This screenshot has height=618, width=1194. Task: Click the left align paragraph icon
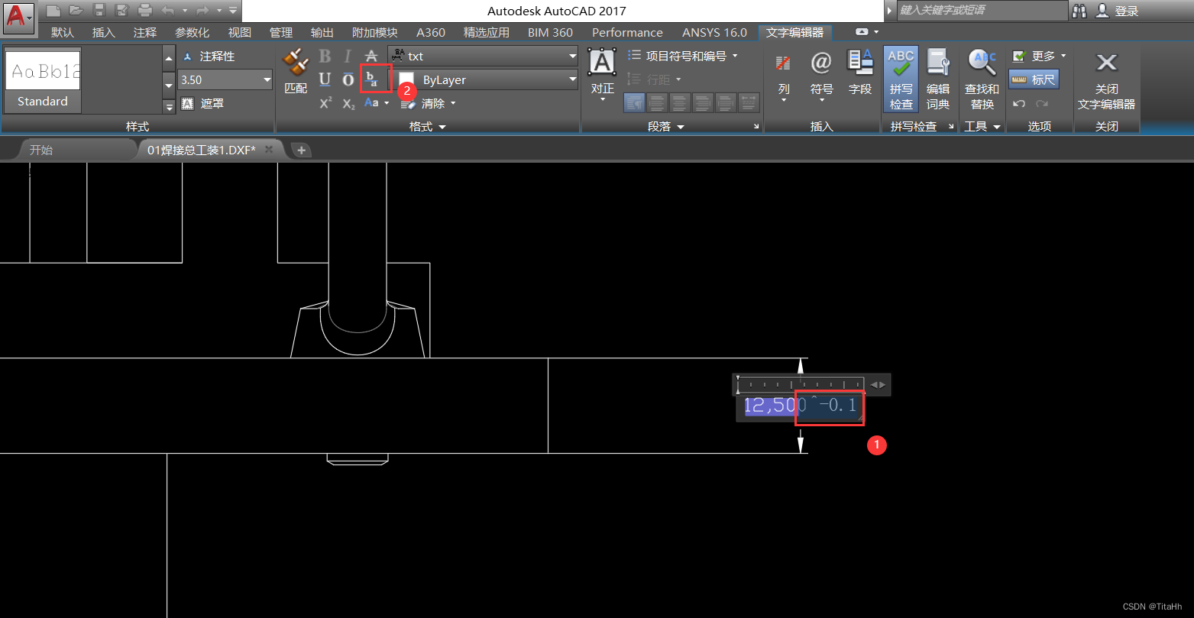657,102
